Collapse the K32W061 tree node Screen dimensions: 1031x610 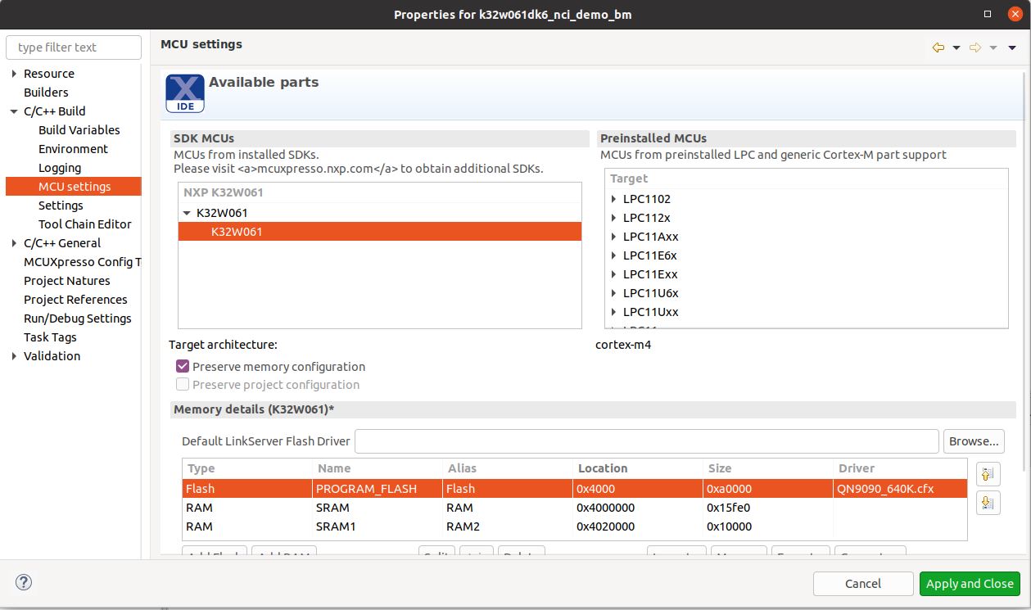click(x=189, y=211)
